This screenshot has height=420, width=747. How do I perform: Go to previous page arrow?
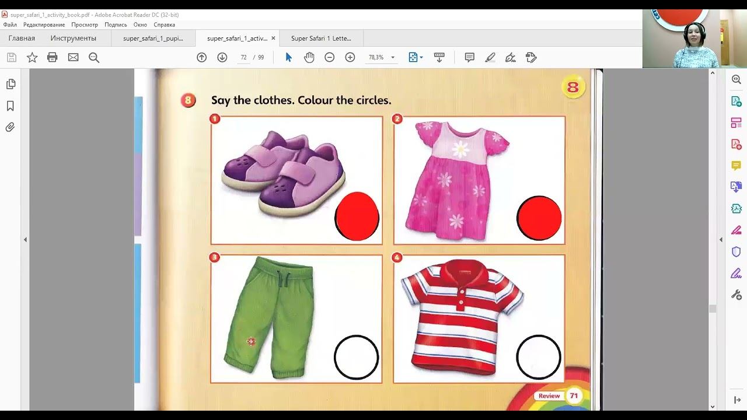(x=201, y=57)
